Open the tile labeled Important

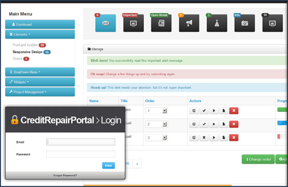134,23
